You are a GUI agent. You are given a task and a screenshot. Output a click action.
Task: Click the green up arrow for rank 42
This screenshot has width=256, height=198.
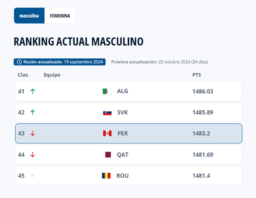pyautogui.click(x=33, y=113)
